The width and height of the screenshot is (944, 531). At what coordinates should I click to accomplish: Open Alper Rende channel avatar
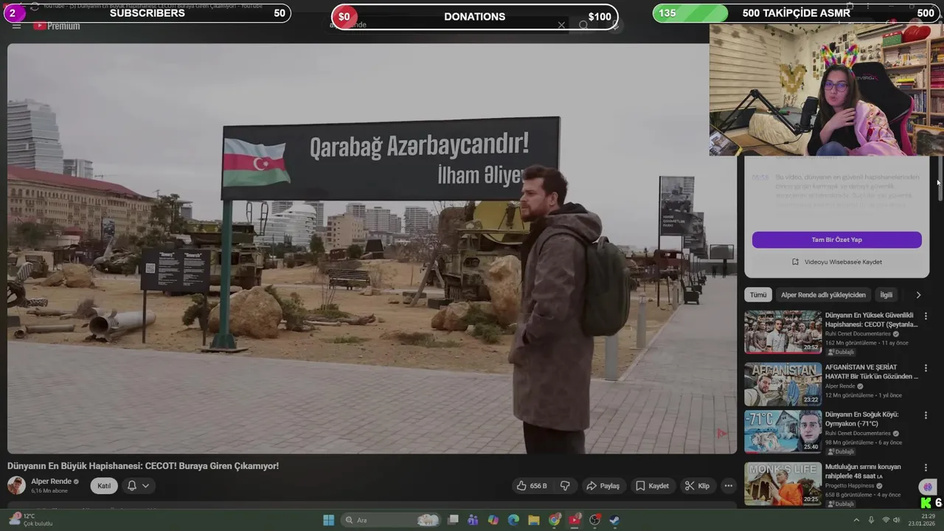coord(16,485)
